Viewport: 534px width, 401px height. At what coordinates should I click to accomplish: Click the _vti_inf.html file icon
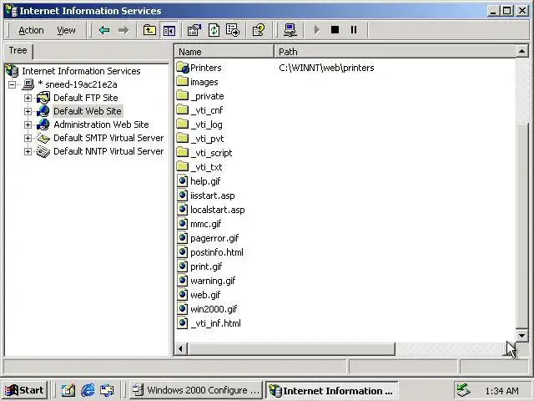(x=183, y=322)
